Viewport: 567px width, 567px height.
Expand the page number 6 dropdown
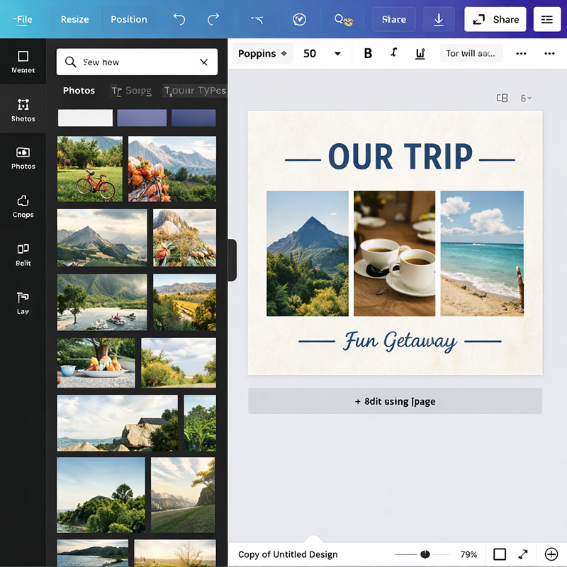click(x=526, y=98)
